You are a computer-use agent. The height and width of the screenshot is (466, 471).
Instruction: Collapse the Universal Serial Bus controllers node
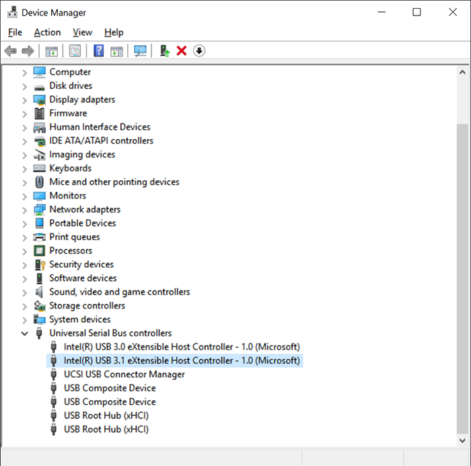[x=25, y=334]
